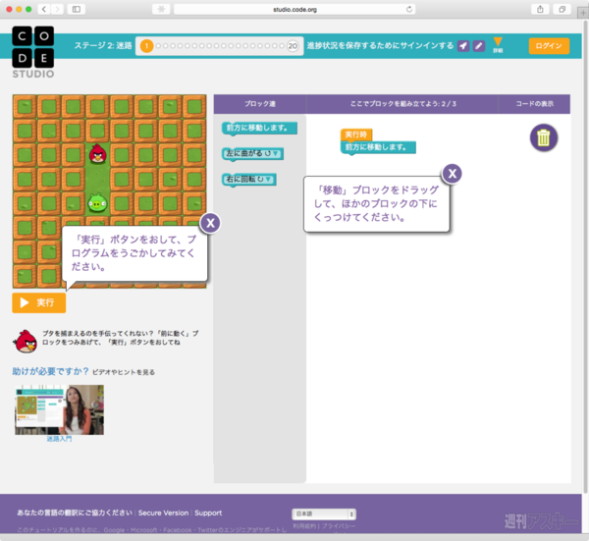Viewport: 589px width, 541px height.
Task: Click あなたの言語の翻訳にご協力ください footer link
Action: [75, 513]
